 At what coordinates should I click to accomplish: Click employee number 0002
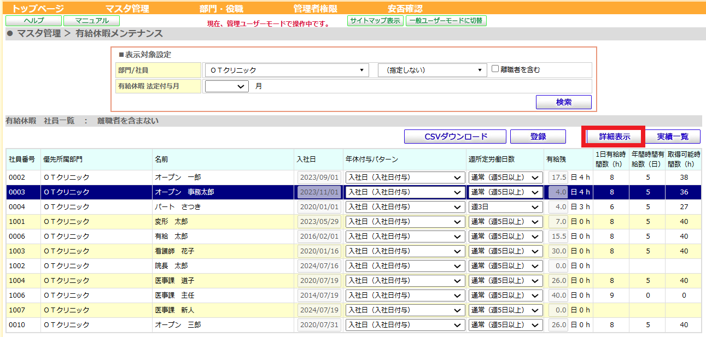pos(16,178)
